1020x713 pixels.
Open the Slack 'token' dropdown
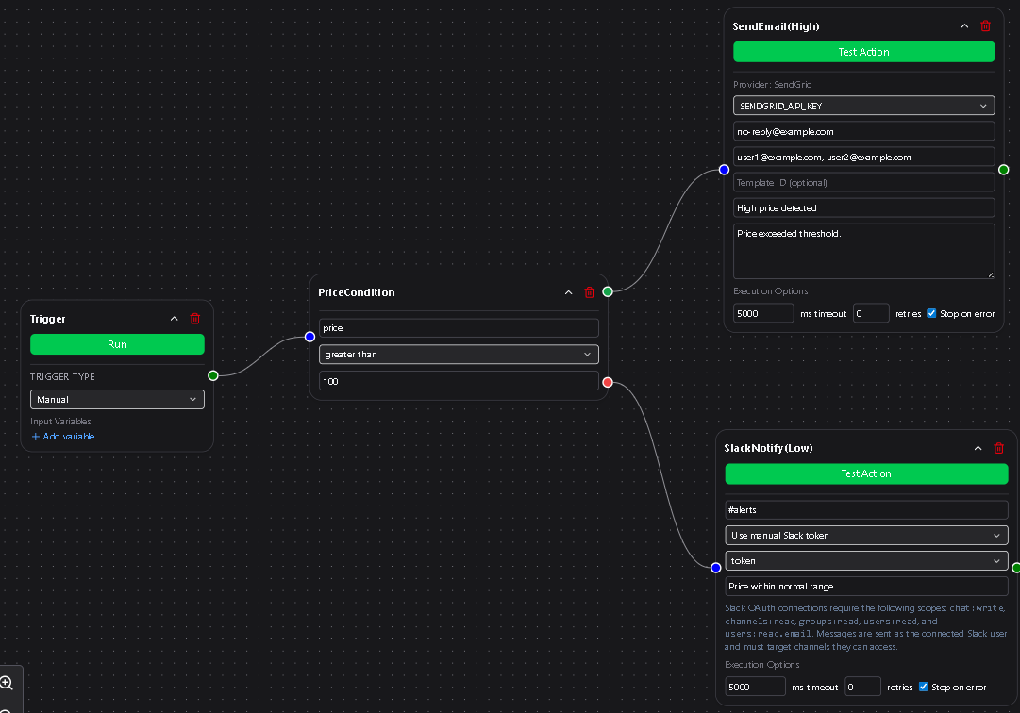click(866, 561)
